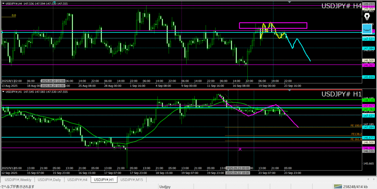Screen dimensions: 377x189
Task: Select the magenta rectangle on H4 chart
Action: tap(273, 23)
